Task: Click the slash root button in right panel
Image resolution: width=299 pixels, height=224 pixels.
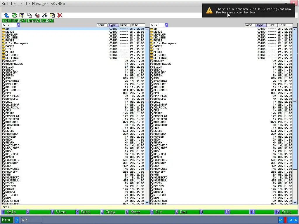Action: pyautogui.click(x=166, y=25)
